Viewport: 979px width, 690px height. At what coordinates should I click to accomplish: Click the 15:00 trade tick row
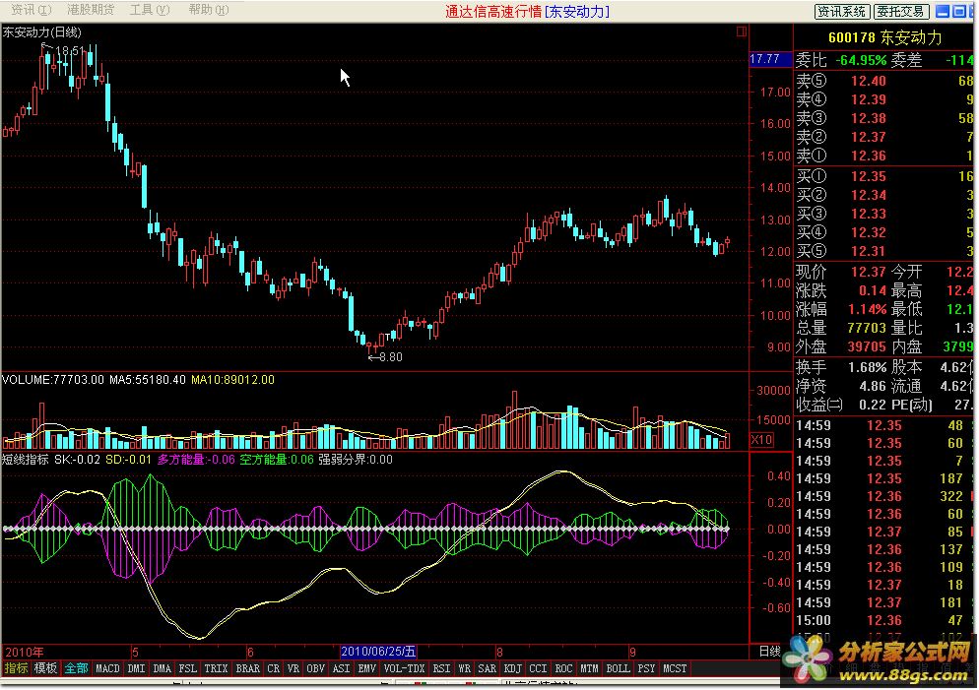tap(885, 621)
